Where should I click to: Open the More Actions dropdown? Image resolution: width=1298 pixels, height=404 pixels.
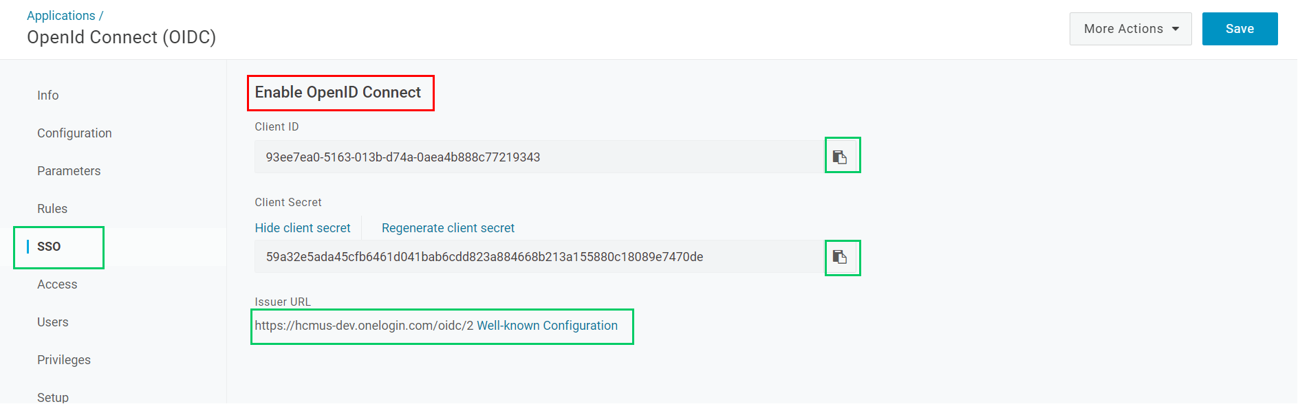pyautogui.click(x=1130, y=29)
